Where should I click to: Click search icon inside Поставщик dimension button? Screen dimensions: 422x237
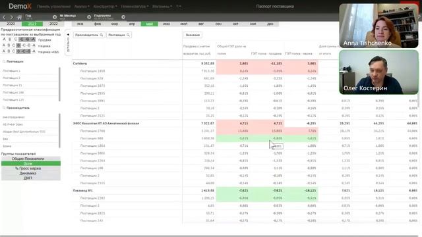click(x=128, y=35)
